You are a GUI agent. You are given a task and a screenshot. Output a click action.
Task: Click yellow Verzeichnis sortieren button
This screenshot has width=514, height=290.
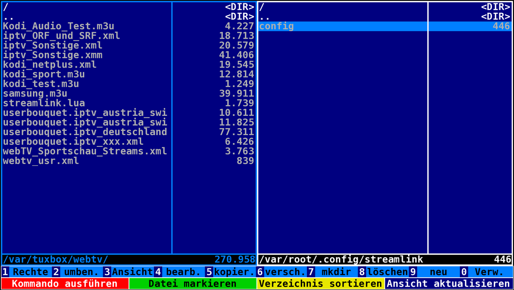tap(321, 284)
